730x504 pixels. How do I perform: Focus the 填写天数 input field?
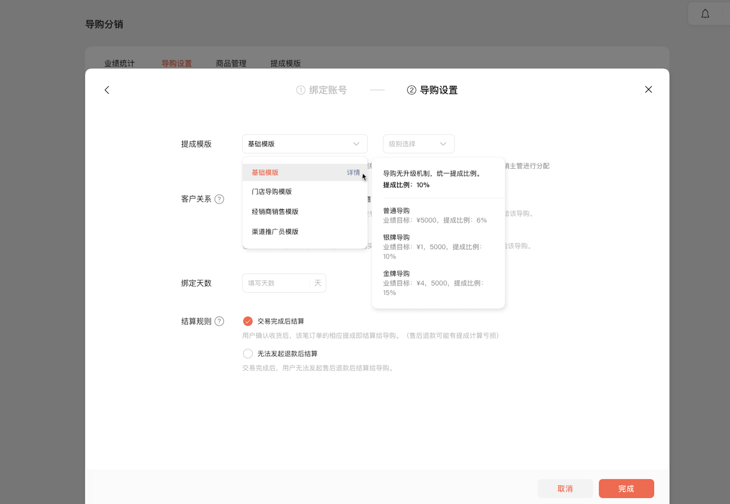point(276,283)
